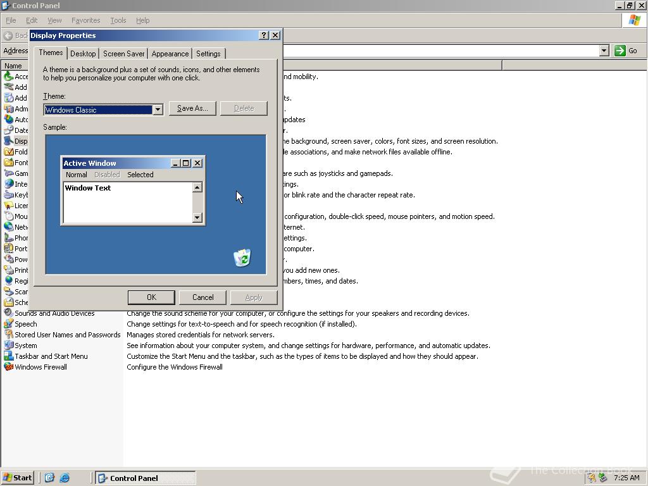
Task: Switch to the Desktop tab
Action: pos(83,54)
